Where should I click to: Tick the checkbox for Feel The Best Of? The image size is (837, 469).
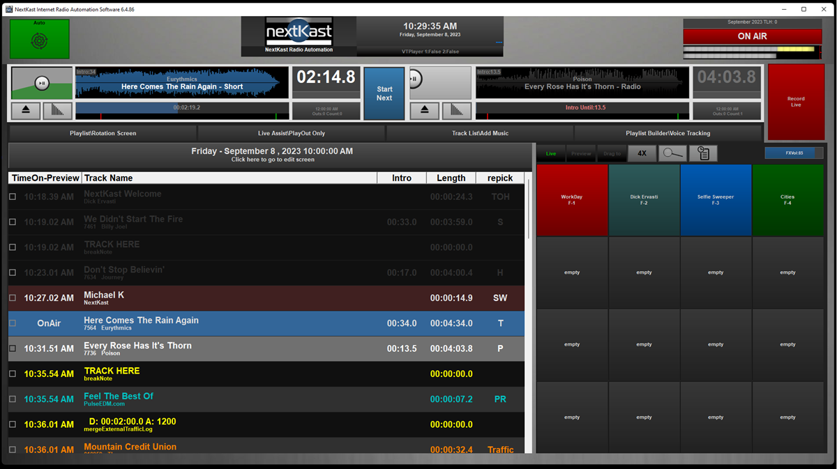coord(13,399)
